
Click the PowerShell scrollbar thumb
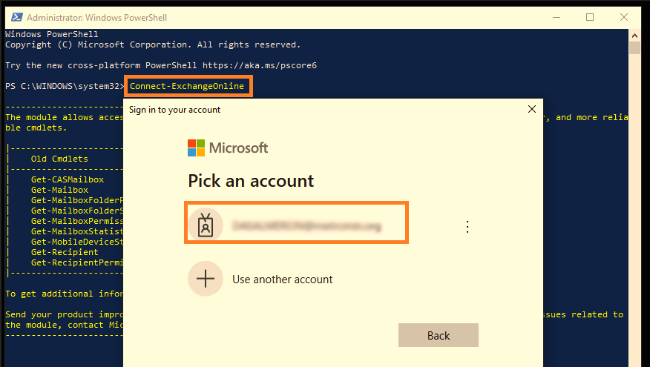(634, 47)
